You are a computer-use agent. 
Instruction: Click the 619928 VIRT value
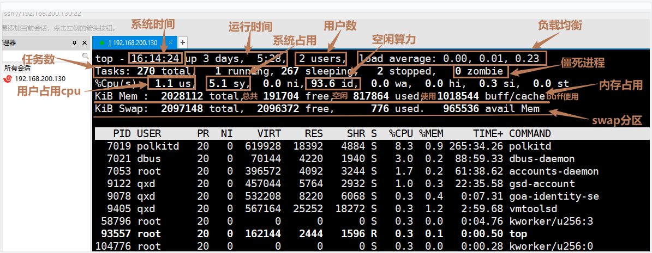coord(263,146)
